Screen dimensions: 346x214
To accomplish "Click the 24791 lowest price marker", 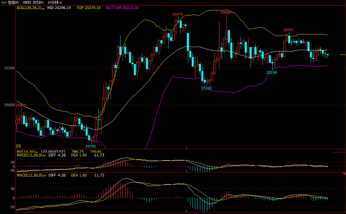I will click(x=90, y=146).
